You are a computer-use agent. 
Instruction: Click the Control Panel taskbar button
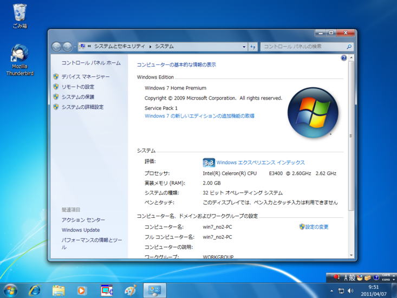click(x=154, y=290)
